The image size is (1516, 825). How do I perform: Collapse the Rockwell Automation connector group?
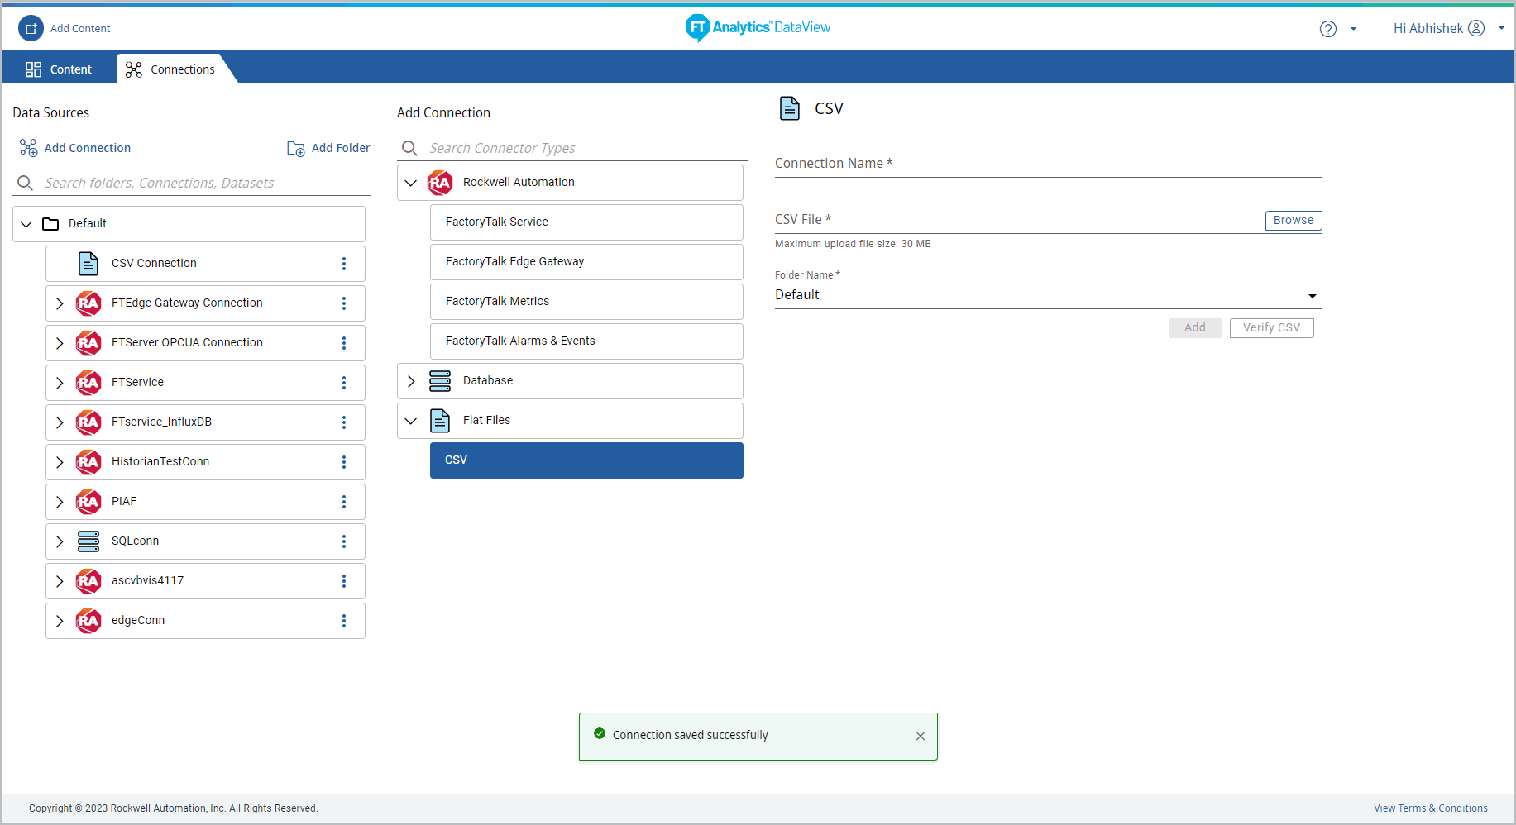[x=411, y=183]
